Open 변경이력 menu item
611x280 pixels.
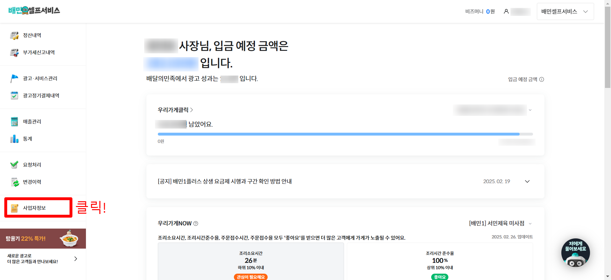click(32, 182)
